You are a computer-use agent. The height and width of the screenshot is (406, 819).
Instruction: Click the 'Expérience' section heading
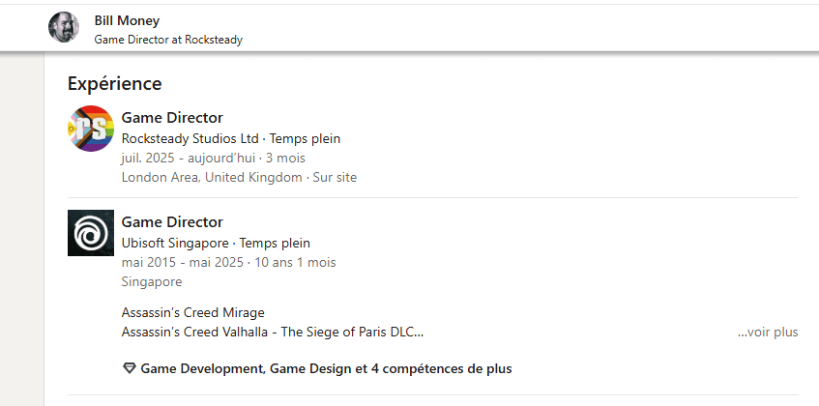coord(114,83)
